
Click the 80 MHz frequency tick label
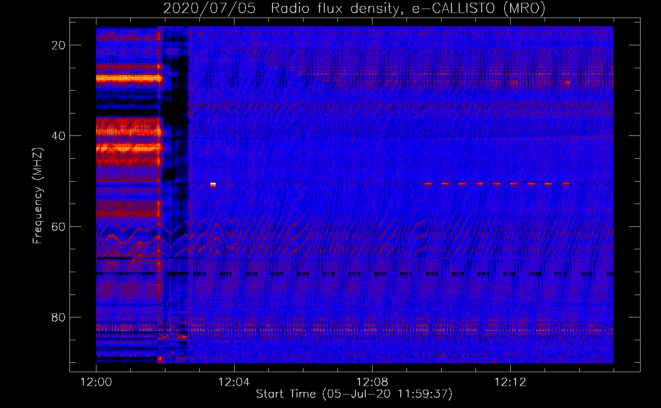click(x=58, y=317)
